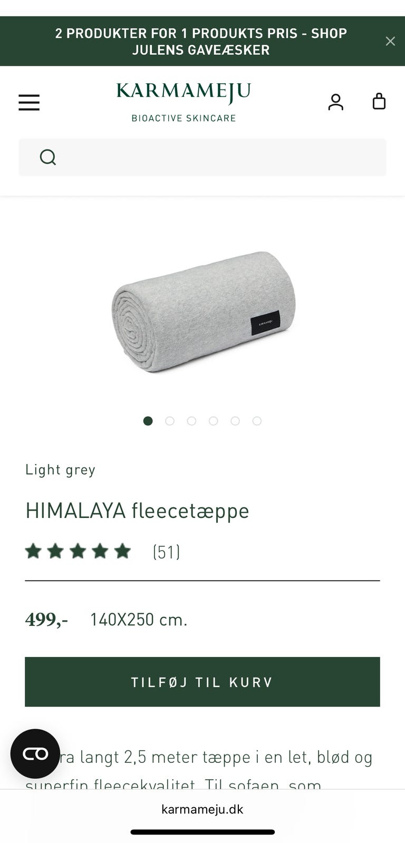Open the shopping bag cart

(379, 101)
